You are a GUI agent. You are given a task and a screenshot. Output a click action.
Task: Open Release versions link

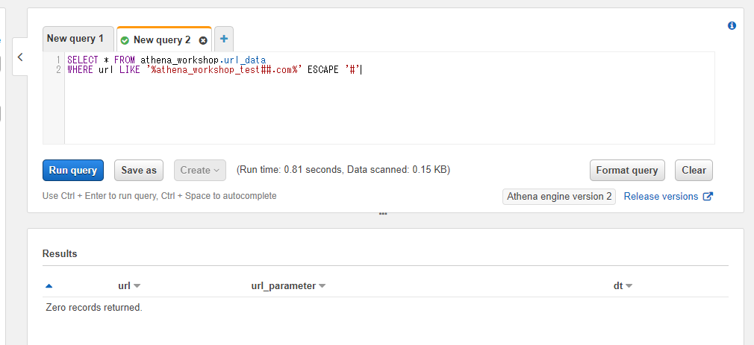coord(661,197)
